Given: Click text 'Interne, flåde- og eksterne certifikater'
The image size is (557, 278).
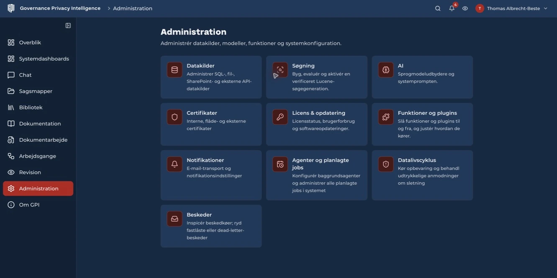Looking at the screenshot, I should point(216,125).
